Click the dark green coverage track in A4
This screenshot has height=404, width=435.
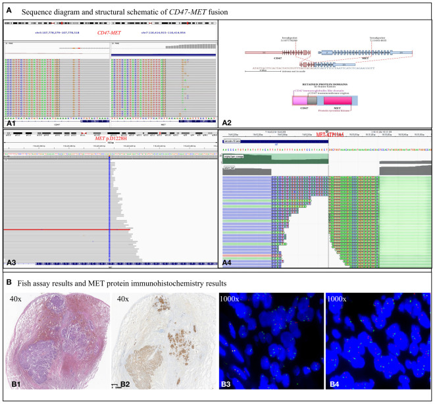click(x=276, y=159)
